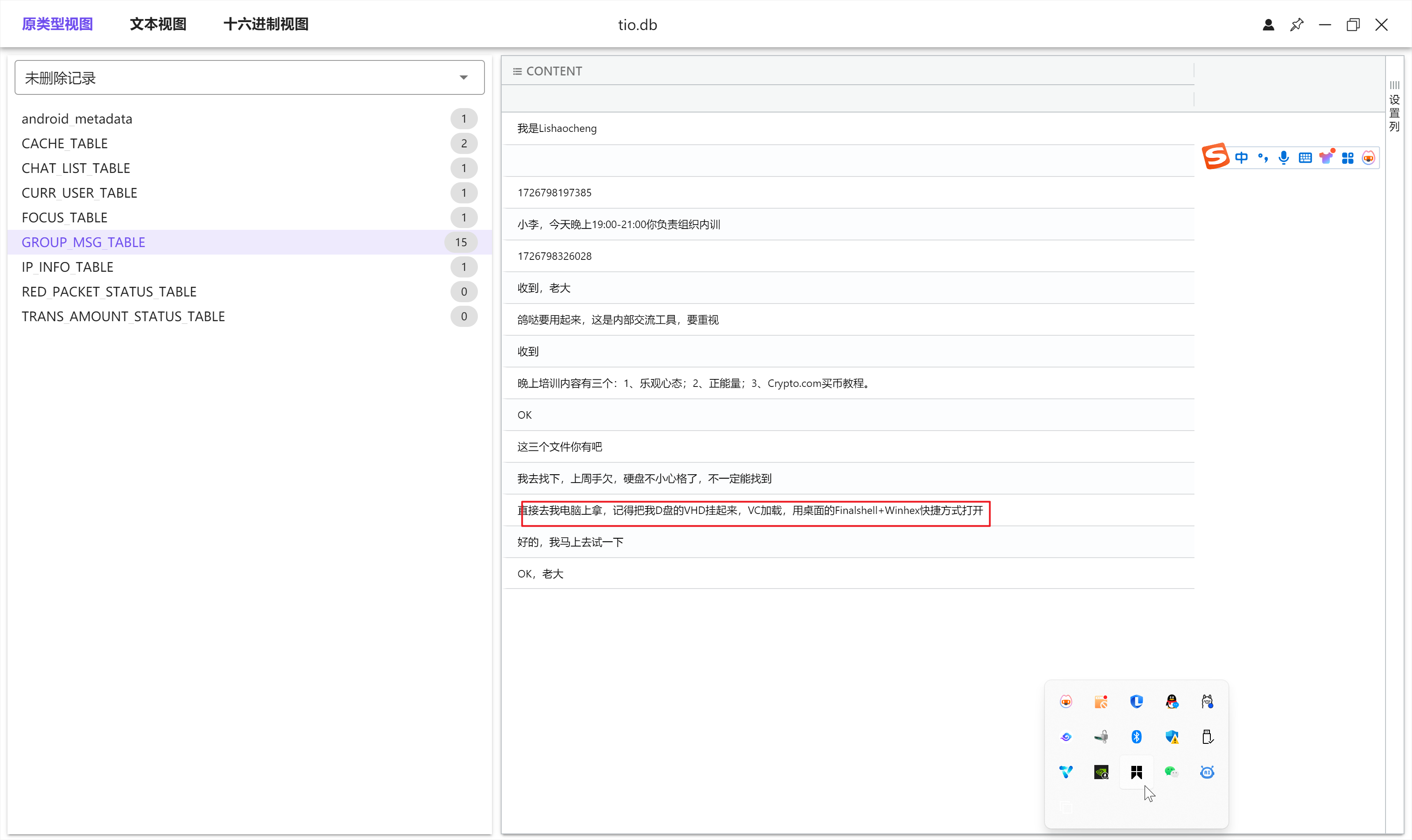Toggle Sogou Chinese/English mode 中 button
The height and width of the screenshot is (840, 1412).
(x=1241, y=158)
